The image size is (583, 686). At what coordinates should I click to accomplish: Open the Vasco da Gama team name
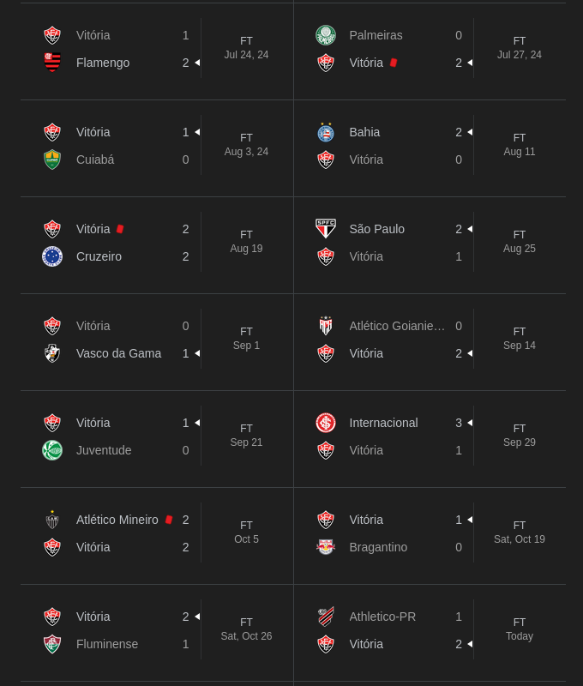tap(118, 353)
